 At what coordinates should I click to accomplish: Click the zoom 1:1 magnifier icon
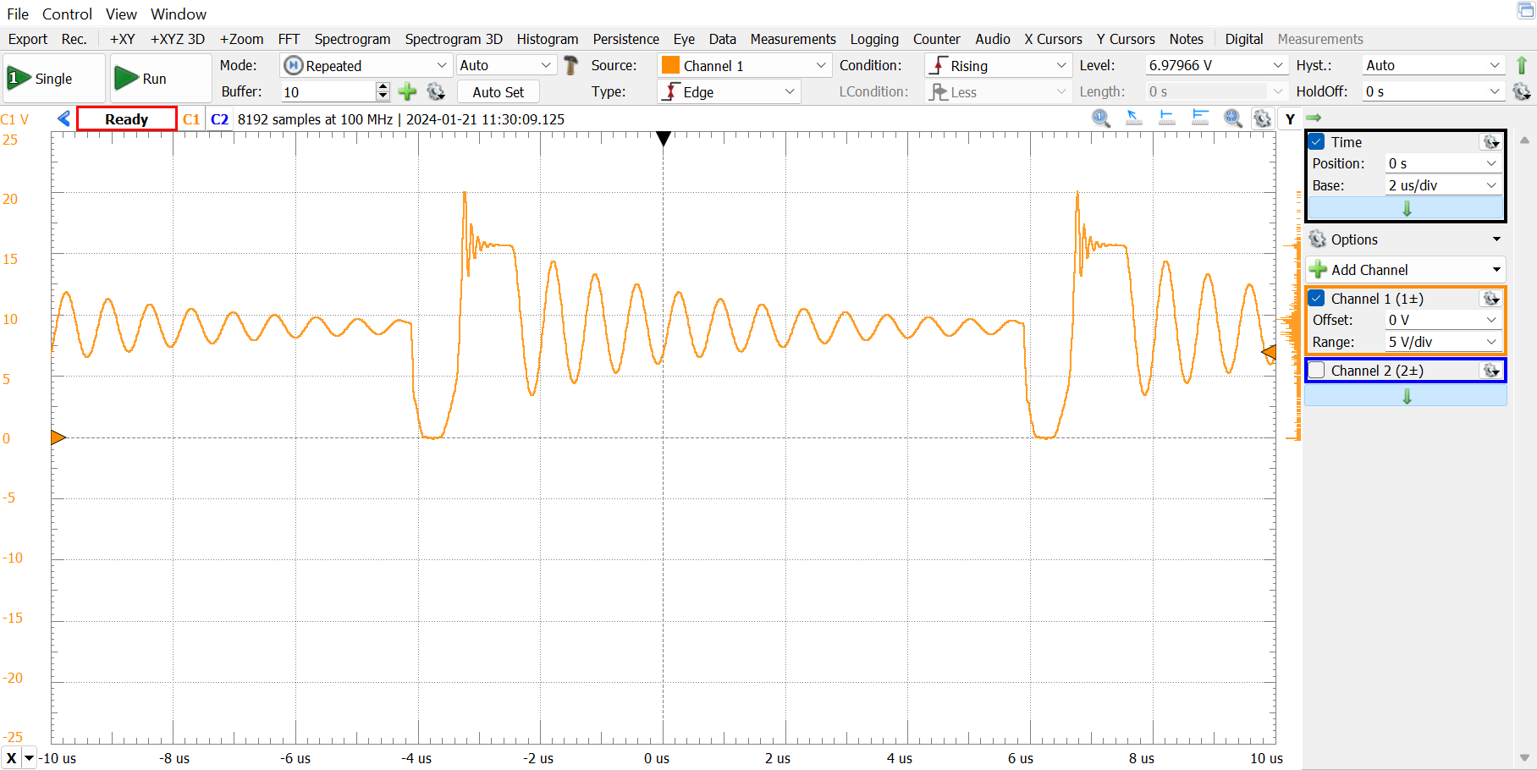click(1101, 118)
